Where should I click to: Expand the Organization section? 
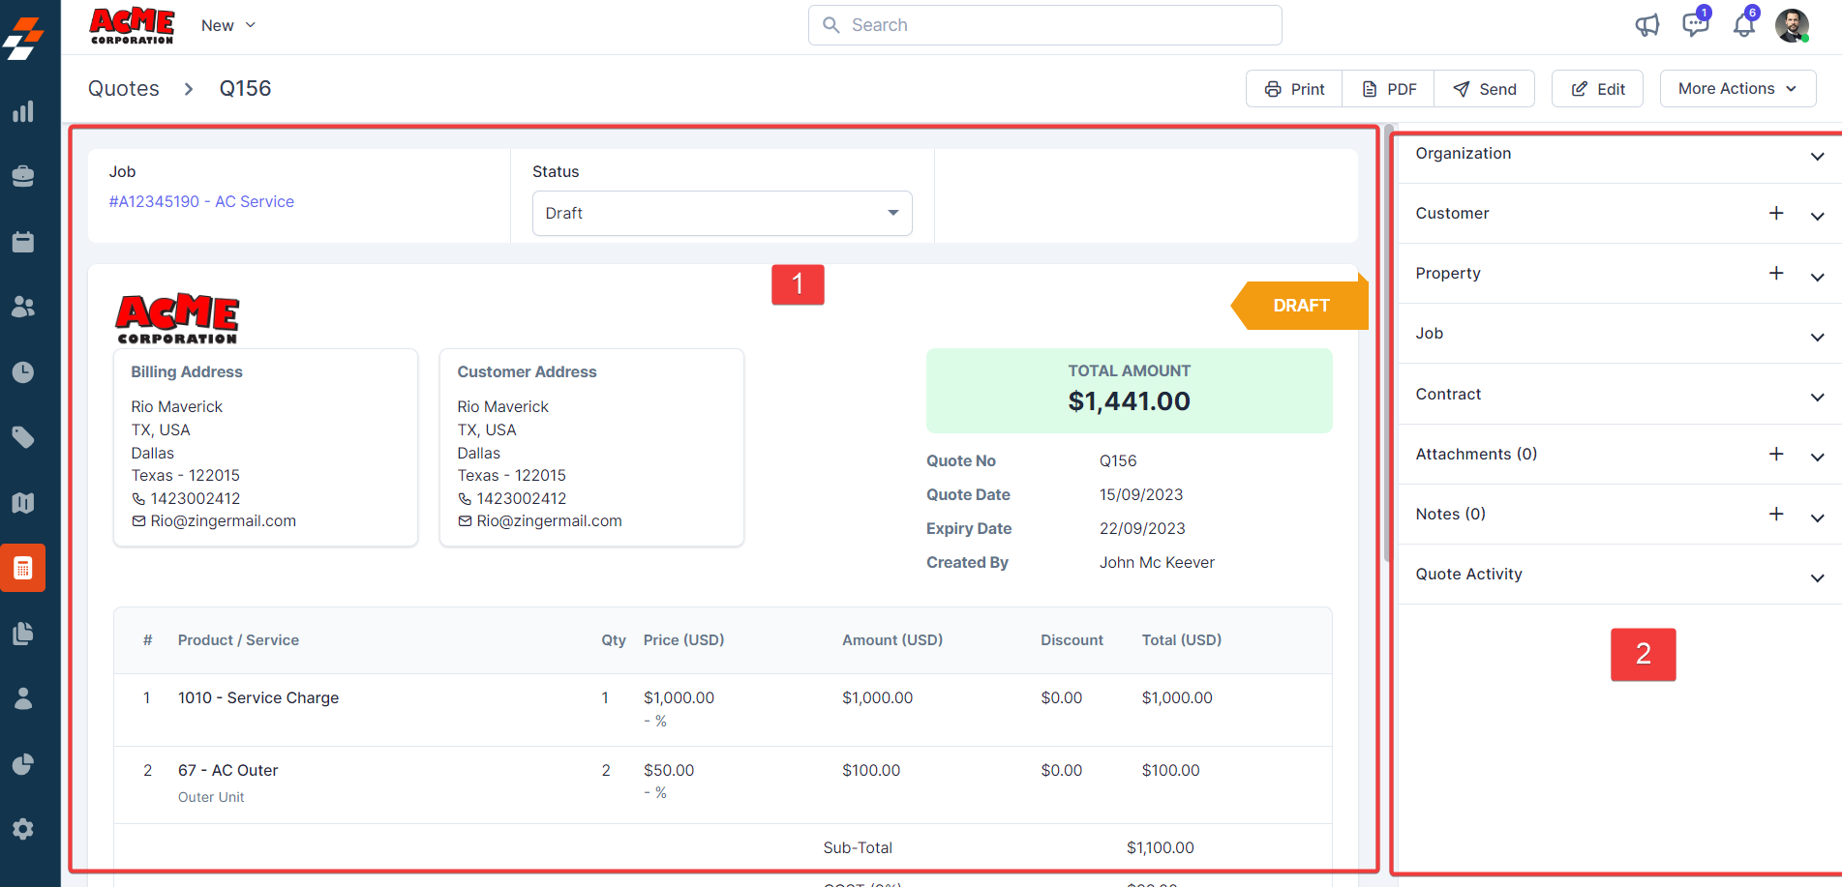click(x=1817, y=156)
